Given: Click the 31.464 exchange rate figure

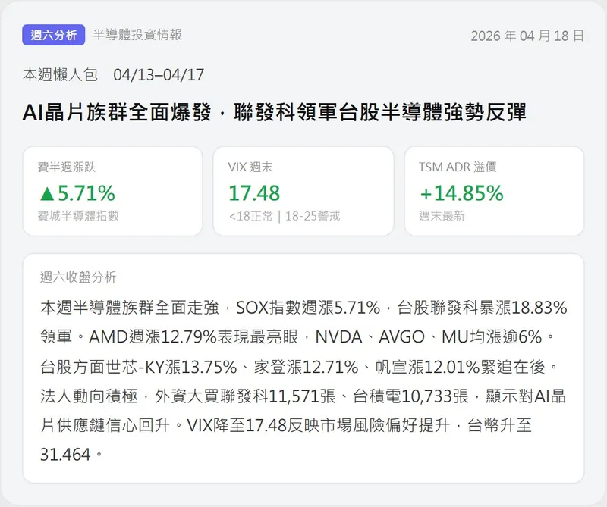Looking at the screenshot, I should [65, 455].
